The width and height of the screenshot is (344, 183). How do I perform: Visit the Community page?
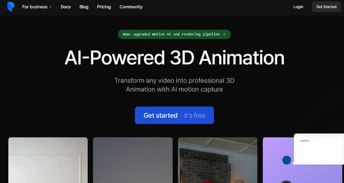pos(131,7)
